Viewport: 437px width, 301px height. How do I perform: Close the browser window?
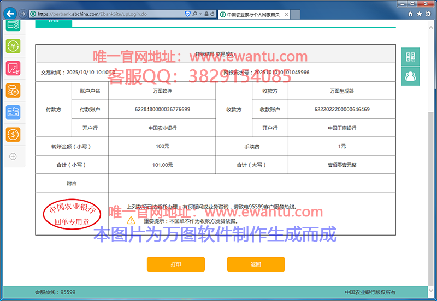(426, 4)
